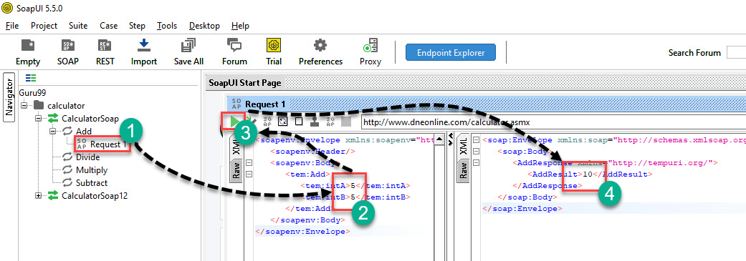This screenshot has width=746, height=261.
Task: Click the Import project icon
Action: 143,52
